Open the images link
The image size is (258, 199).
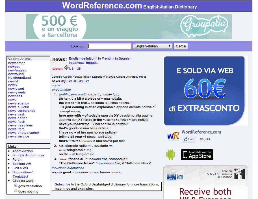coord(92,63)
